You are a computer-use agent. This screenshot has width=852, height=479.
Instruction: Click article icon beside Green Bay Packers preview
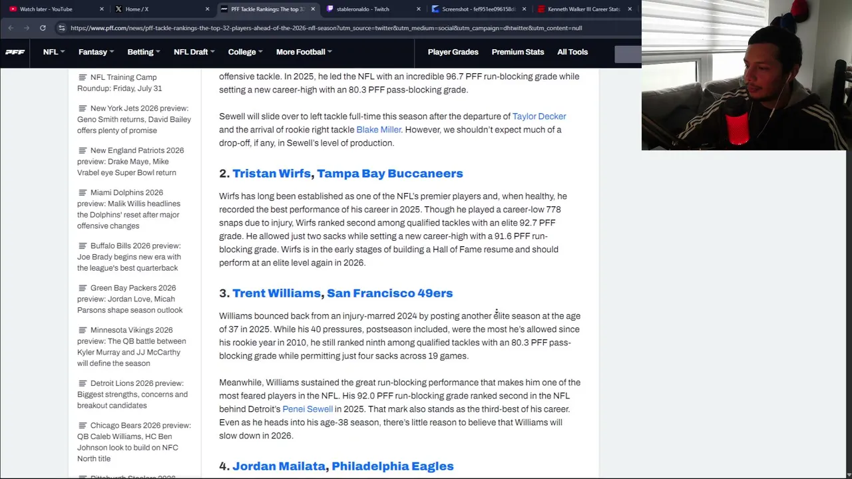(x=83, y=288)
